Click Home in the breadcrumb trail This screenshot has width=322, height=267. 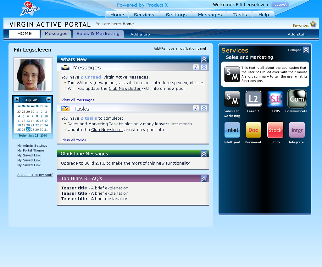click(x=128, y=24)
